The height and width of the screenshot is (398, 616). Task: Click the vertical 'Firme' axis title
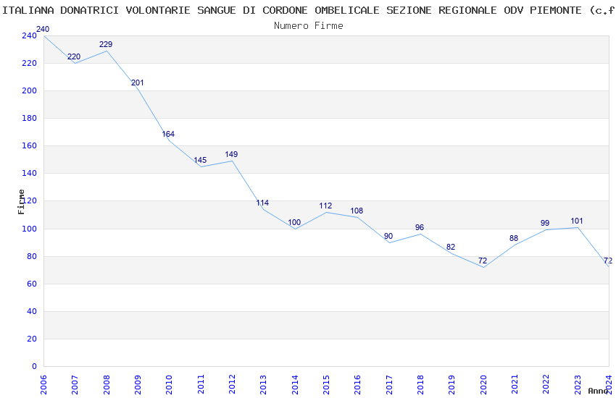(21, 202)
